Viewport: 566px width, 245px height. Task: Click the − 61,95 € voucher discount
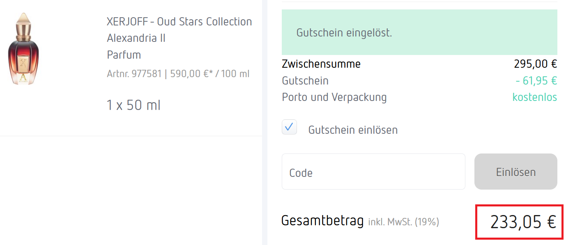click(536, 81)
